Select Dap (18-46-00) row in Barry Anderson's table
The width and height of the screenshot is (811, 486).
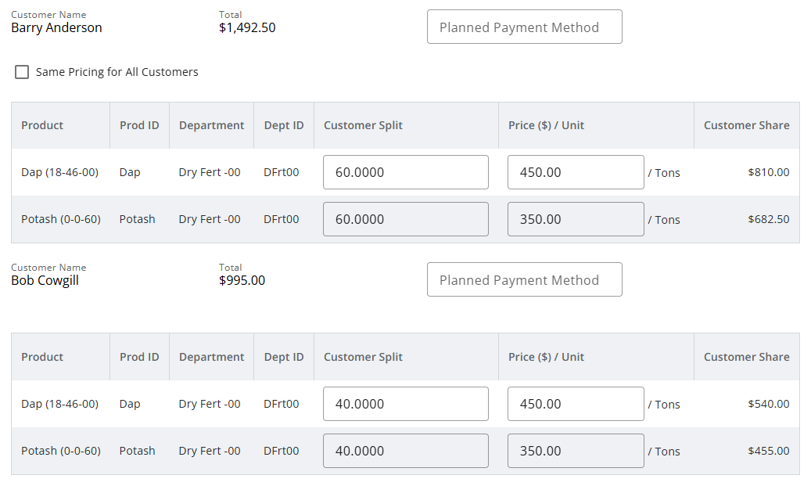click(x=59, y=172)
